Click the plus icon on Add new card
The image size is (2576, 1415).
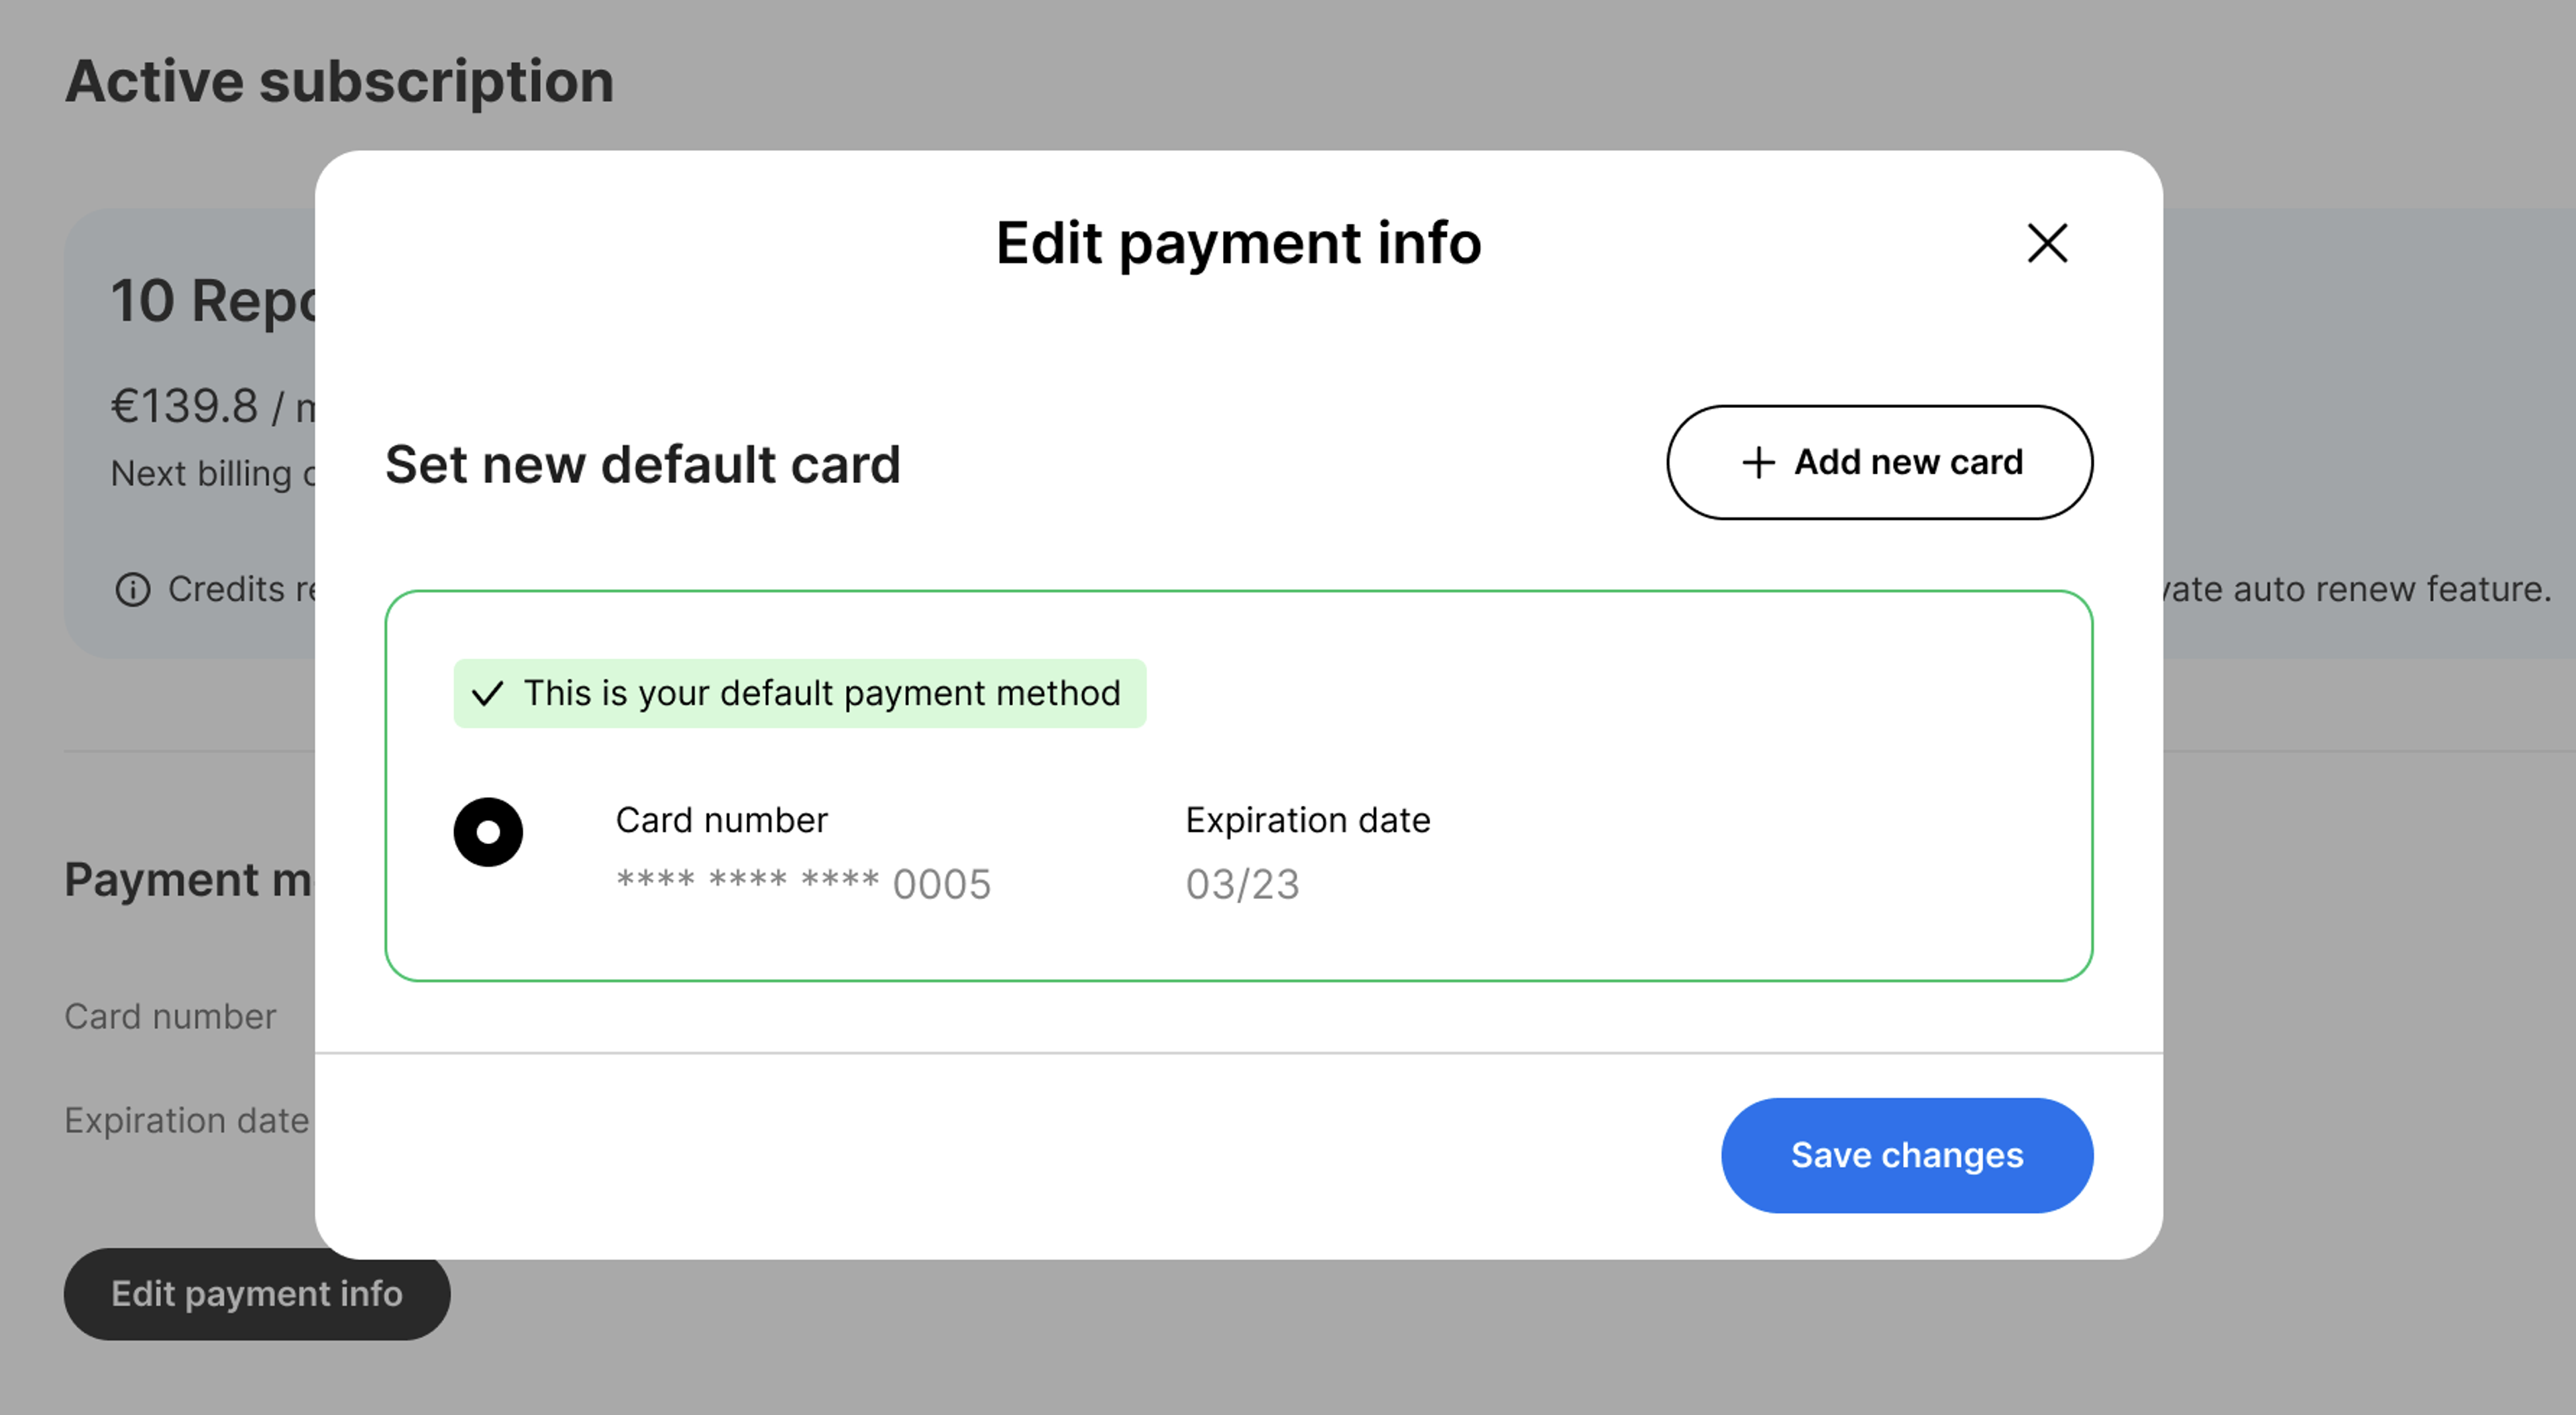[x=1758, y=462]
